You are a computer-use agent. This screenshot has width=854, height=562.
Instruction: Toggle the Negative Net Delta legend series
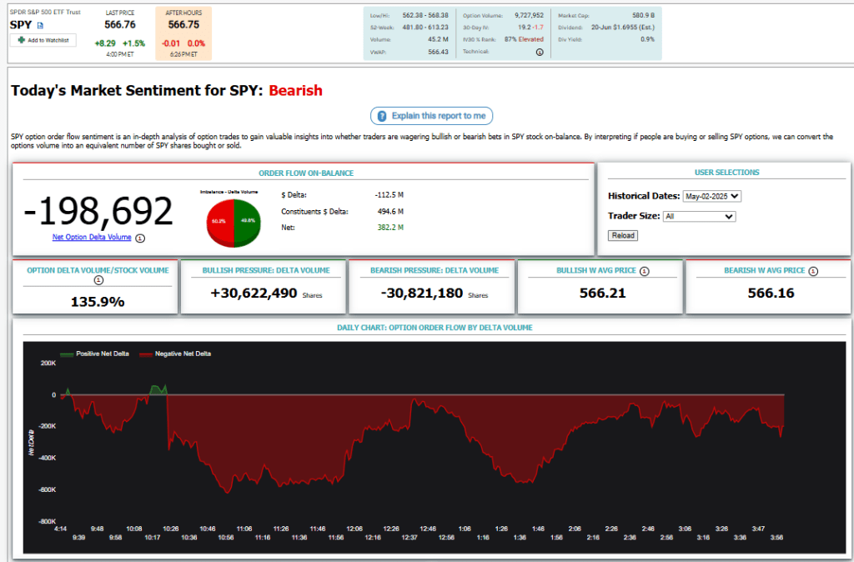click(175, 354)
